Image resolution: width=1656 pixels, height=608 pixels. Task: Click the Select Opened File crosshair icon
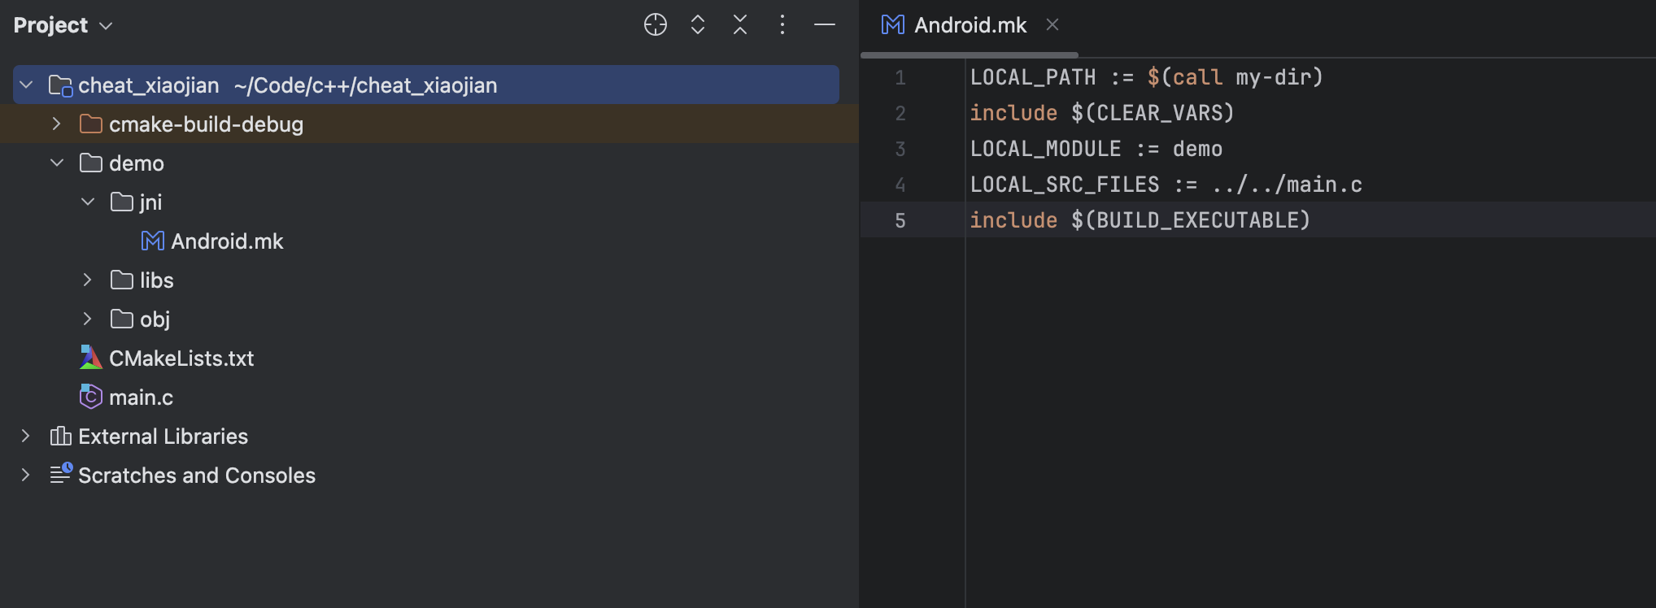pyautogui.click(x=655, y=25)
